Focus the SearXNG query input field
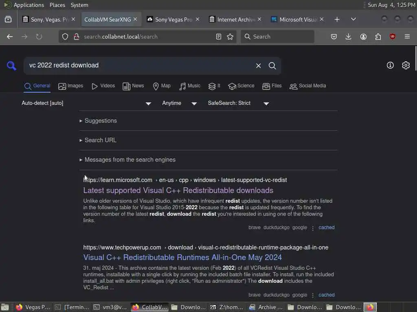The image size is (417, 312). (x=140, y=65)
